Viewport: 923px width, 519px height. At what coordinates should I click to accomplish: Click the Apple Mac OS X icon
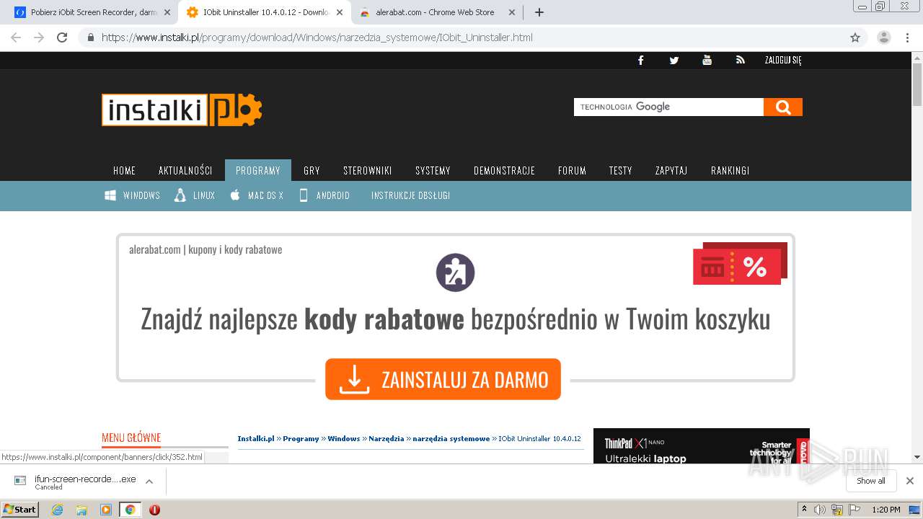click(x=235, y=195)
